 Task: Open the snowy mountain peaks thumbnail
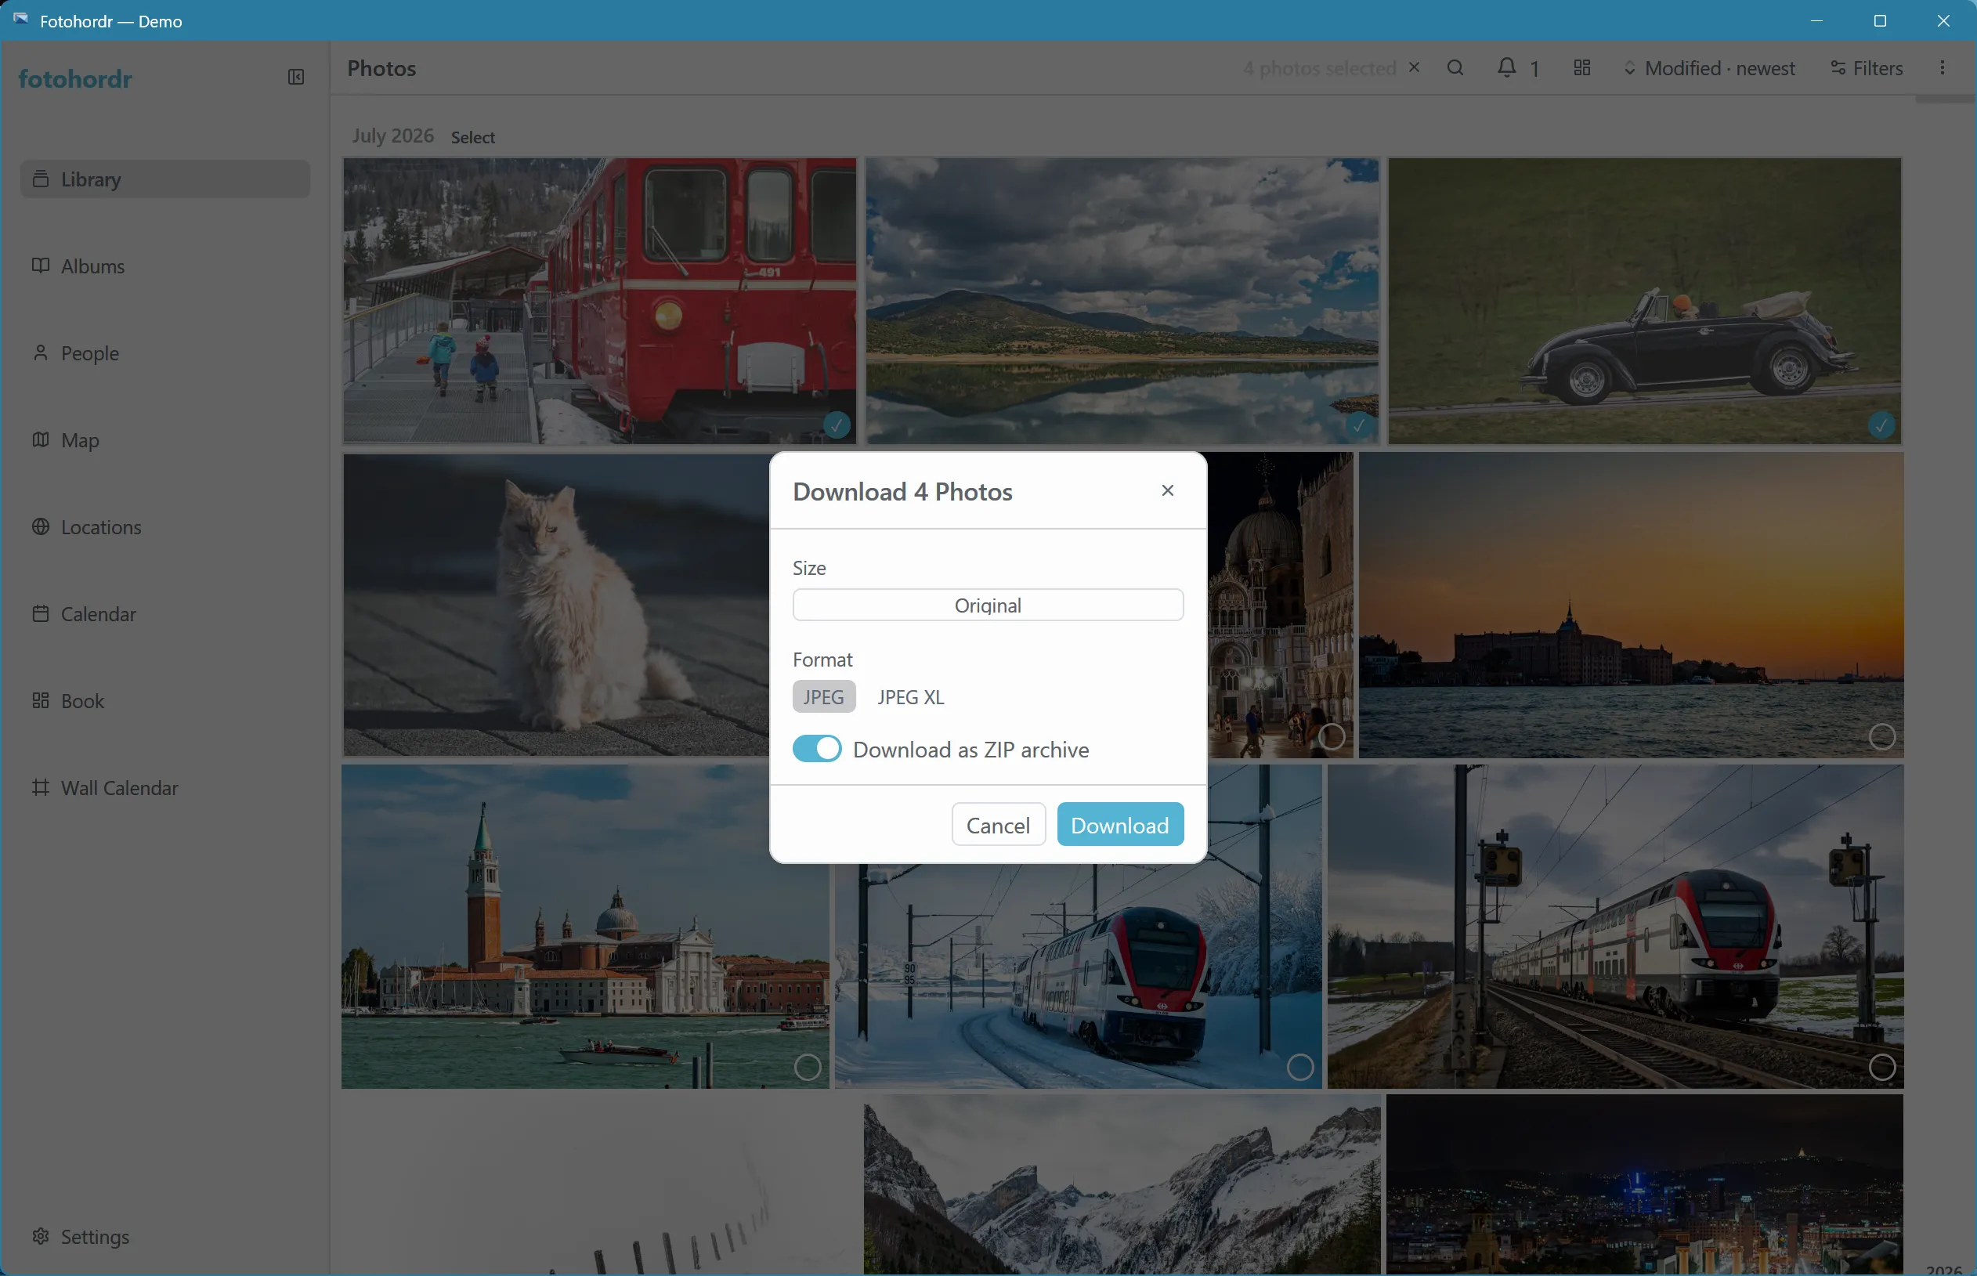click(x=1122, y=1185)
